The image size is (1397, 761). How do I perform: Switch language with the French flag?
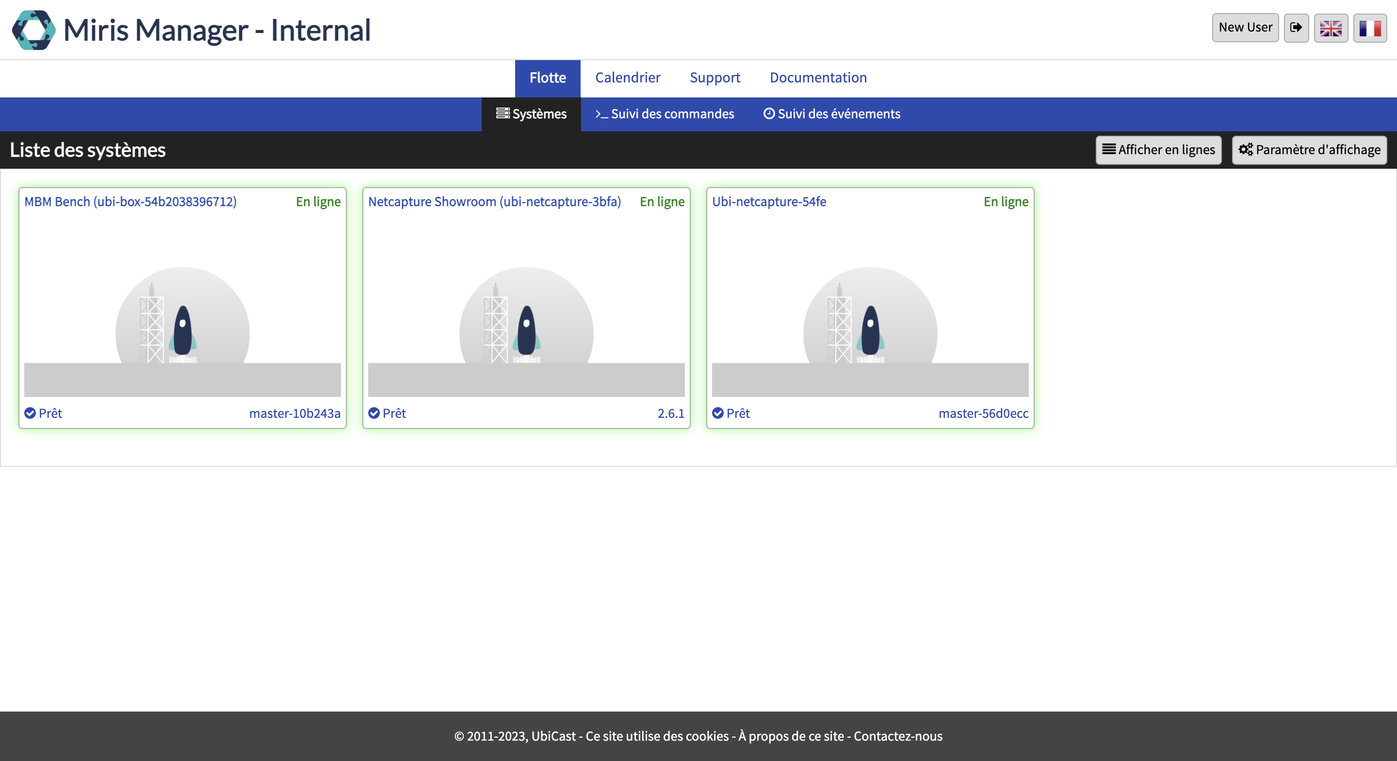click(x=1370, y=28)
